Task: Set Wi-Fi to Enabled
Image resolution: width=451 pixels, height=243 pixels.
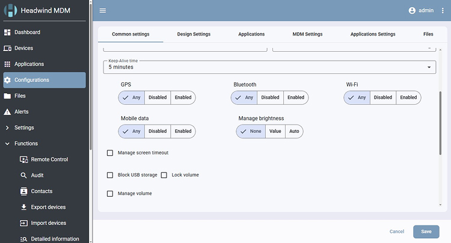Action: (408, 97)
